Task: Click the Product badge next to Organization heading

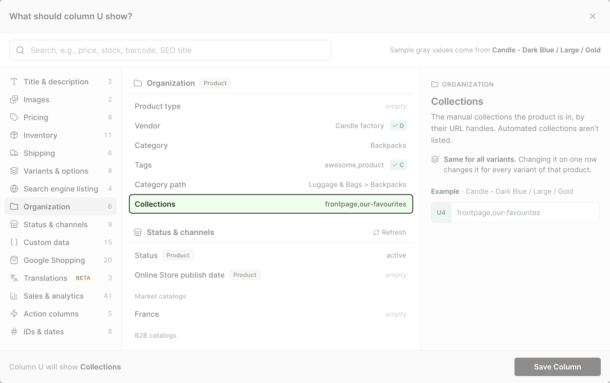Action: tap(215, 83)
